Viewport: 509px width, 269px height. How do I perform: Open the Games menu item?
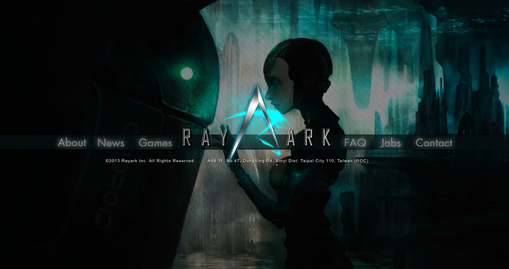155,143
